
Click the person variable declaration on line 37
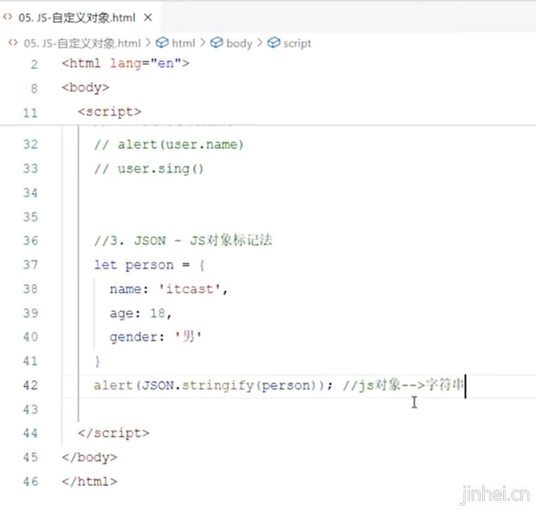pos(149,266)
